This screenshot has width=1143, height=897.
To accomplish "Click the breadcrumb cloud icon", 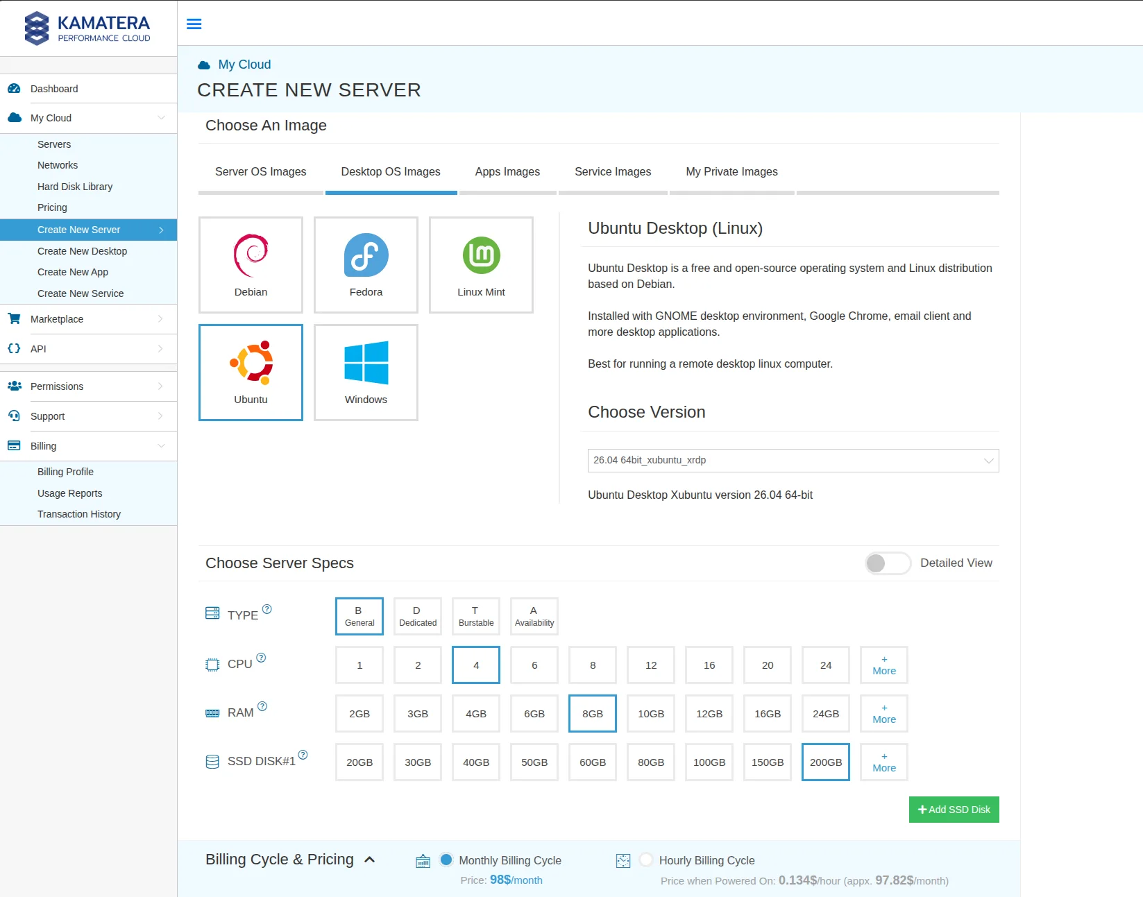I will [204, 65].
